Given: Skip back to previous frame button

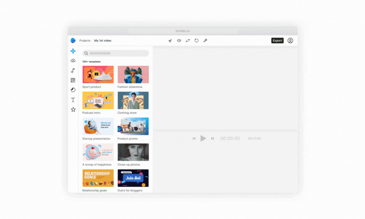Looking at the screenshot, I should [x=194, y=139].
